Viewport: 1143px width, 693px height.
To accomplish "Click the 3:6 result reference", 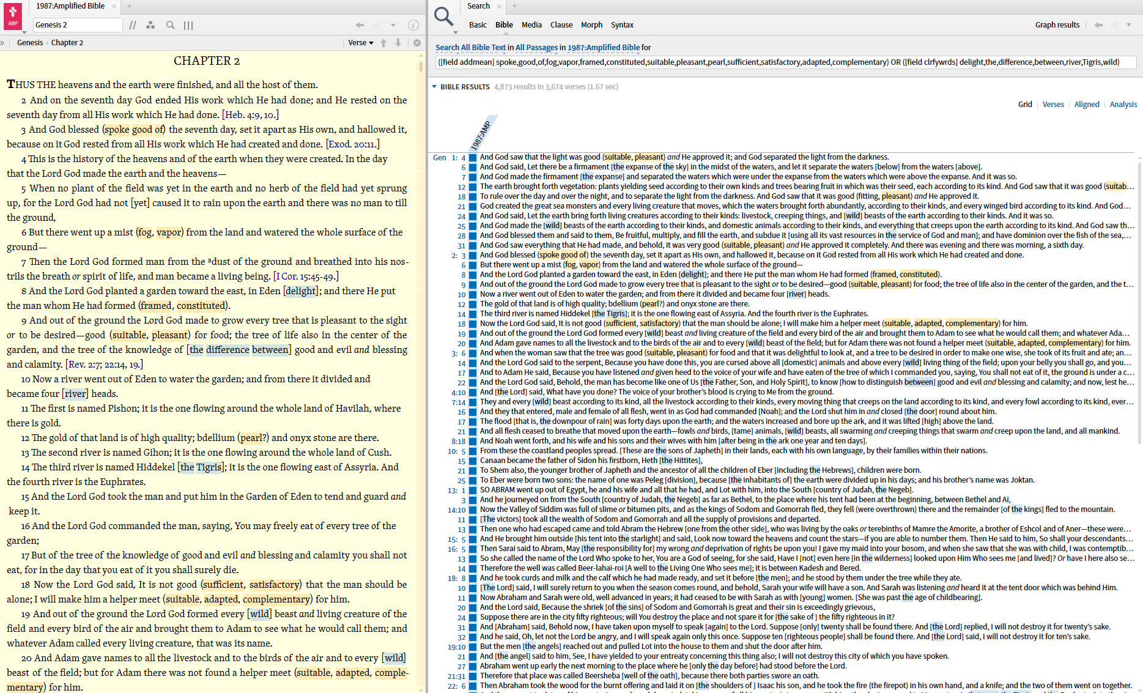I will 459,354.
